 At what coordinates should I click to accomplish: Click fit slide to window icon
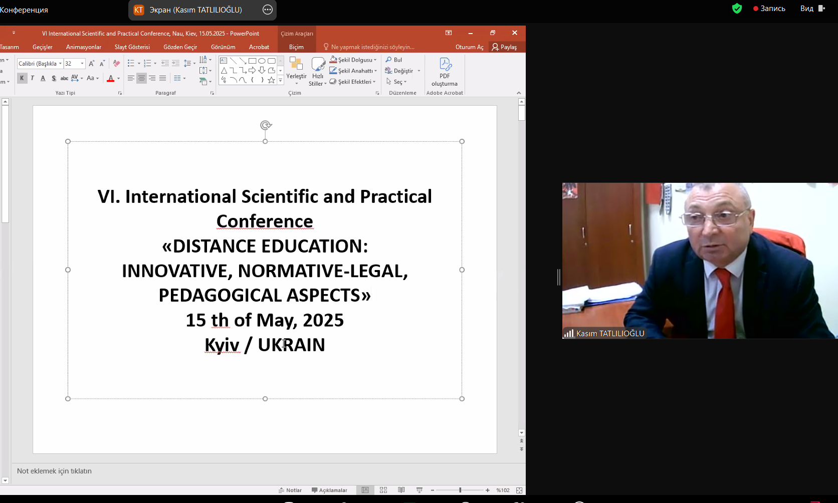[x=519, y=490]
